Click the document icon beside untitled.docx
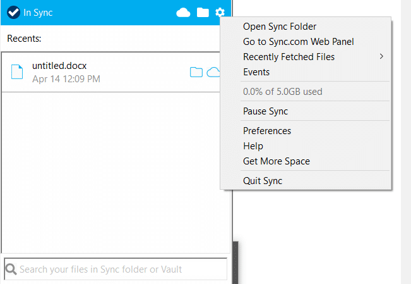The height and width of the screenshot is (284, 411). [x=17, y=71]
